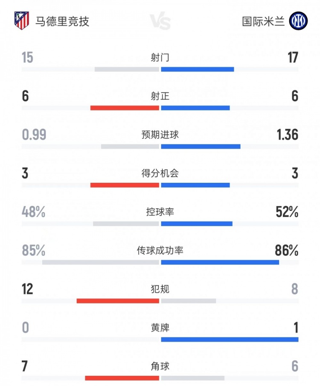Select the 射门 stat label
Viewport: 320px width, 386px height.
click(x=160, y=58)
